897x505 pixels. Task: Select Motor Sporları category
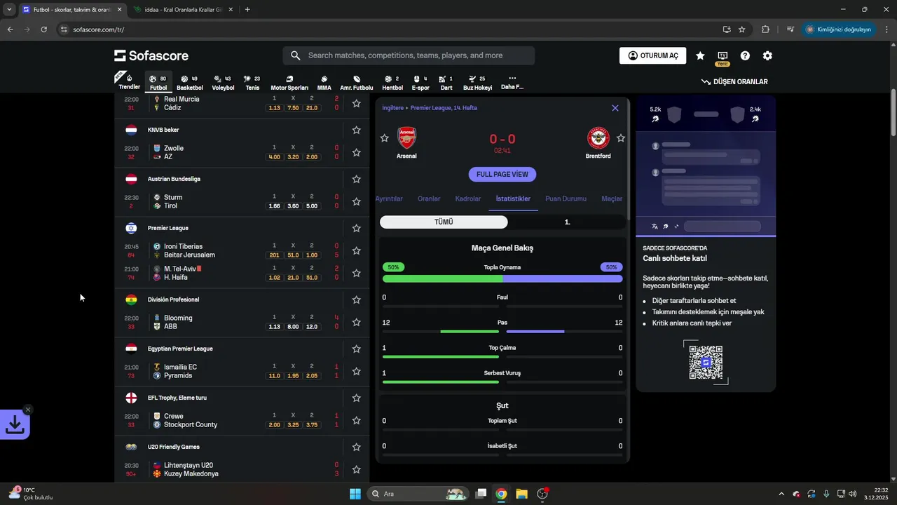click(289, 83)
